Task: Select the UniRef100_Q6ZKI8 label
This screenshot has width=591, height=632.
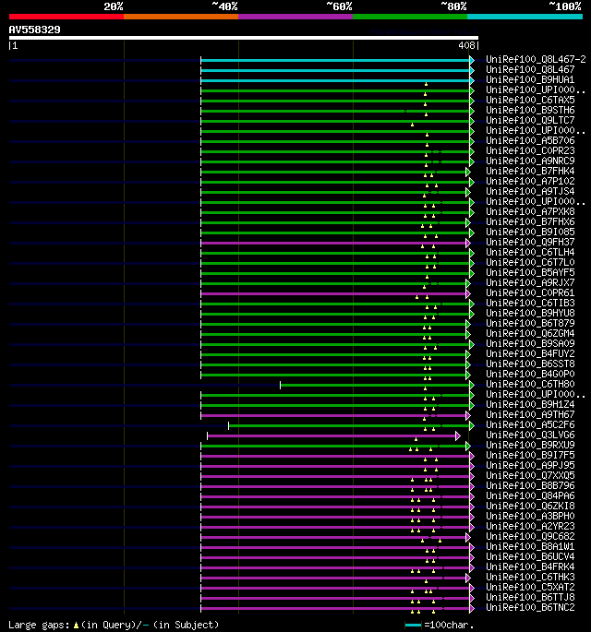Action: [x=530, y=506]
